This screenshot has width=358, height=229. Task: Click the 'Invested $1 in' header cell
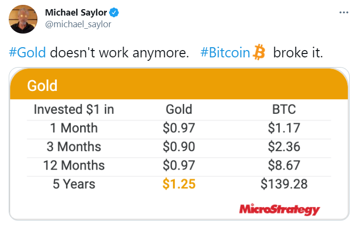tap(74, 109)
